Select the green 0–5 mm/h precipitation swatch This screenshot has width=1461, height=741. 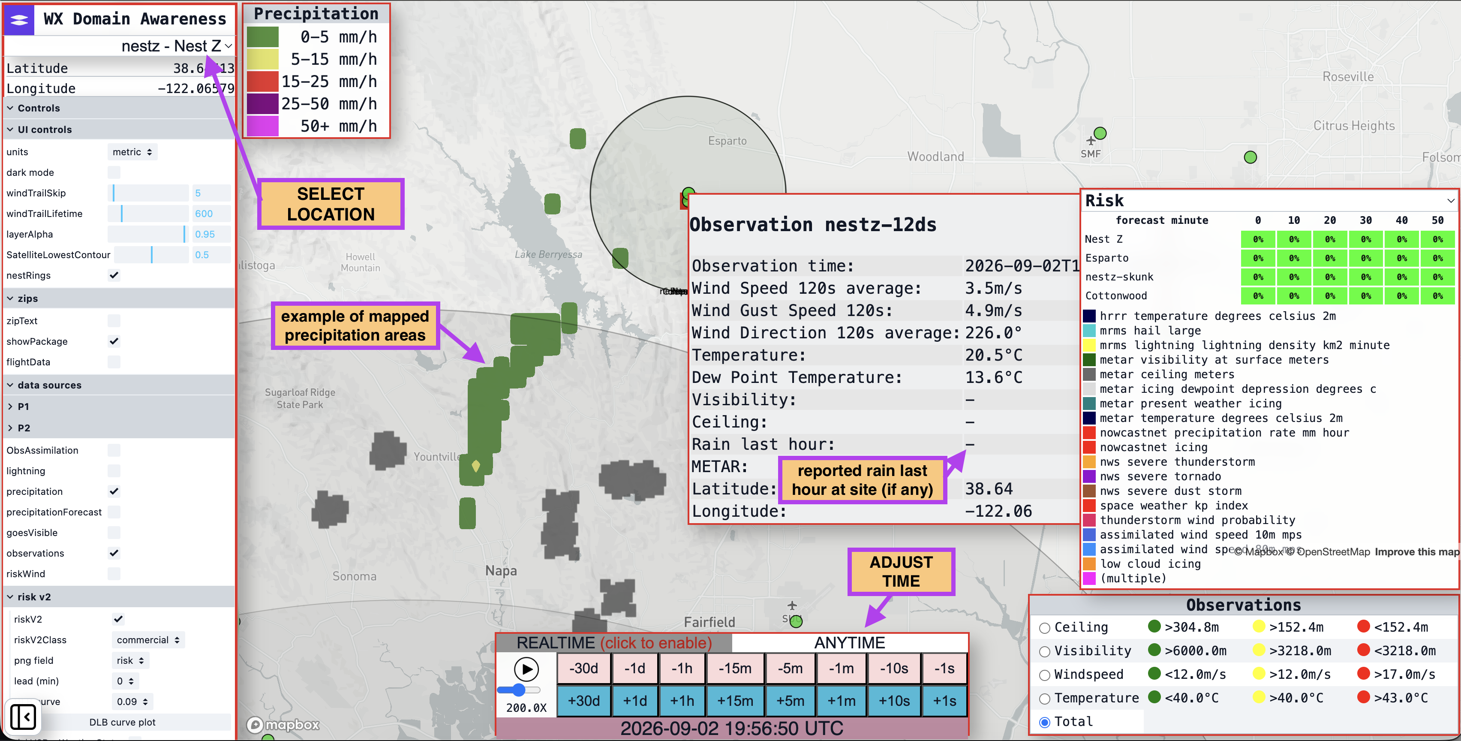click(263, 37)
